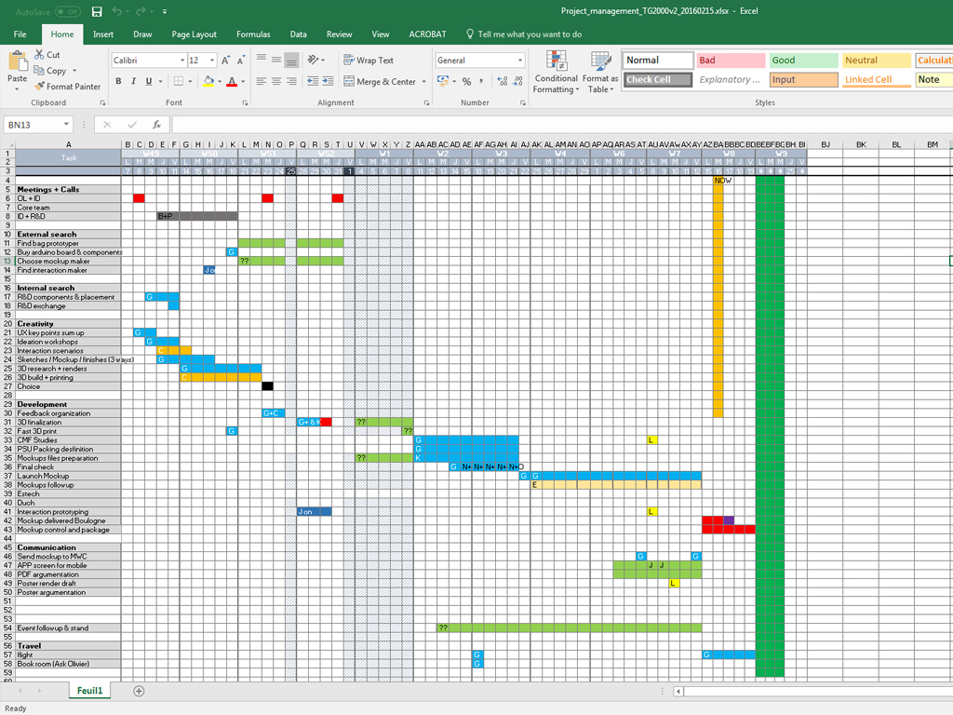Switch to the Page Layout tab
The height and width of the screenshot is (715, 953).
(195, 34)
